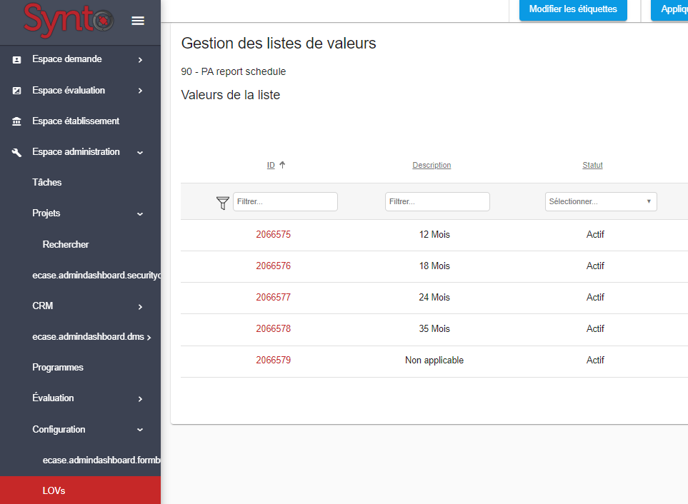Select the LOVs menu item
Image resolution: width=688 pixels, height=504 pixels.
pyautogui.click(x=80, y=490)
